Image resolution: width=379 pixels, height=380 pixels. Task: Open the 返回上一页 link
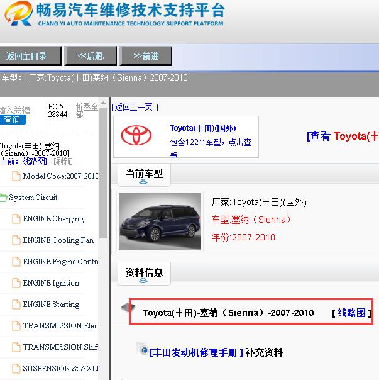pyautogui.click(x=135, y=107)
